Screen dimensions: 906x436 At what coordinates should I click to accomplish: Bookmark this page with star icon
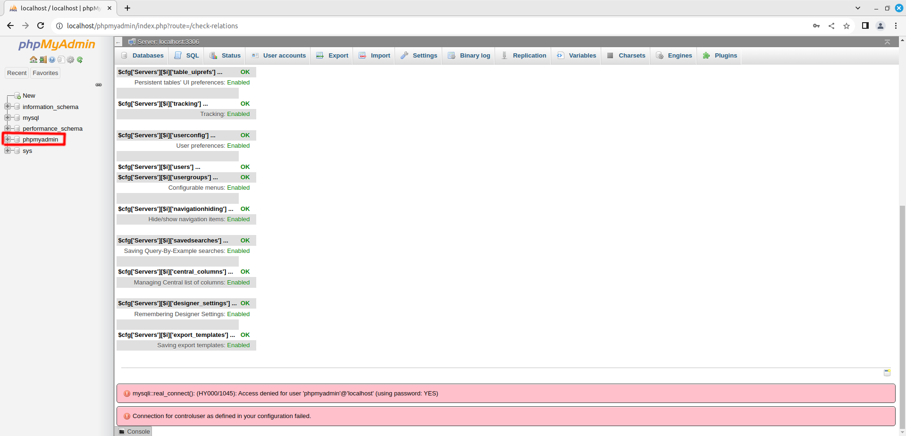point(847,26)
